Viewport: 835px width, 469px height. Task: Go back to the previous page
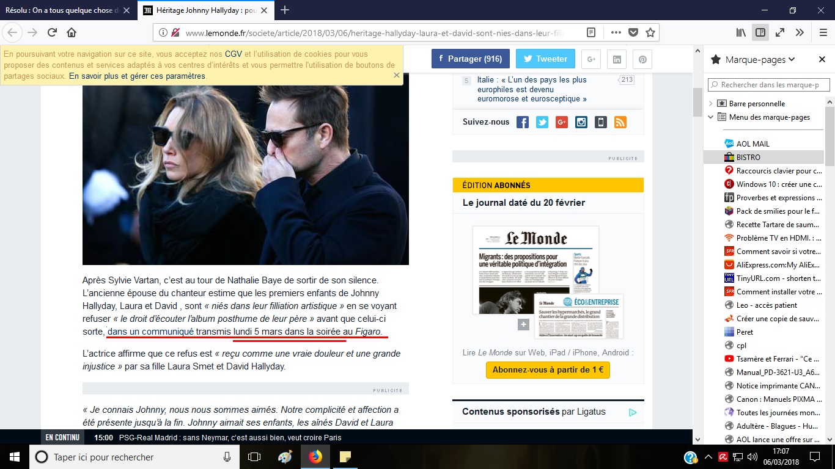pyautogui.click(x=12, y=32)
